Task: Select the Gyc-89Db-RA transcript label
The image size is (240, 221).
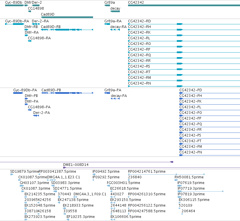Action: click(17, 21)
